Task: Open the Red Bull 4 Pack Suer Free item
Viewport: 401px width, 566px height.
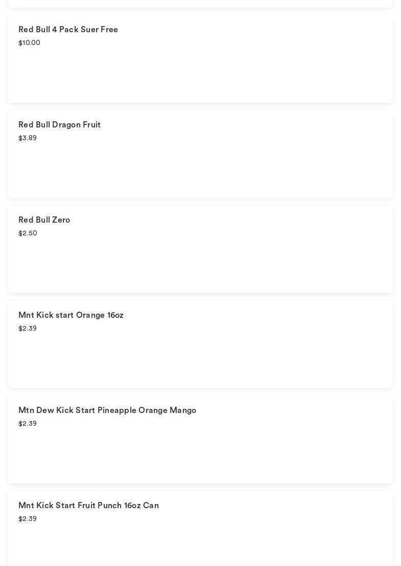Action: pos(68,30)
